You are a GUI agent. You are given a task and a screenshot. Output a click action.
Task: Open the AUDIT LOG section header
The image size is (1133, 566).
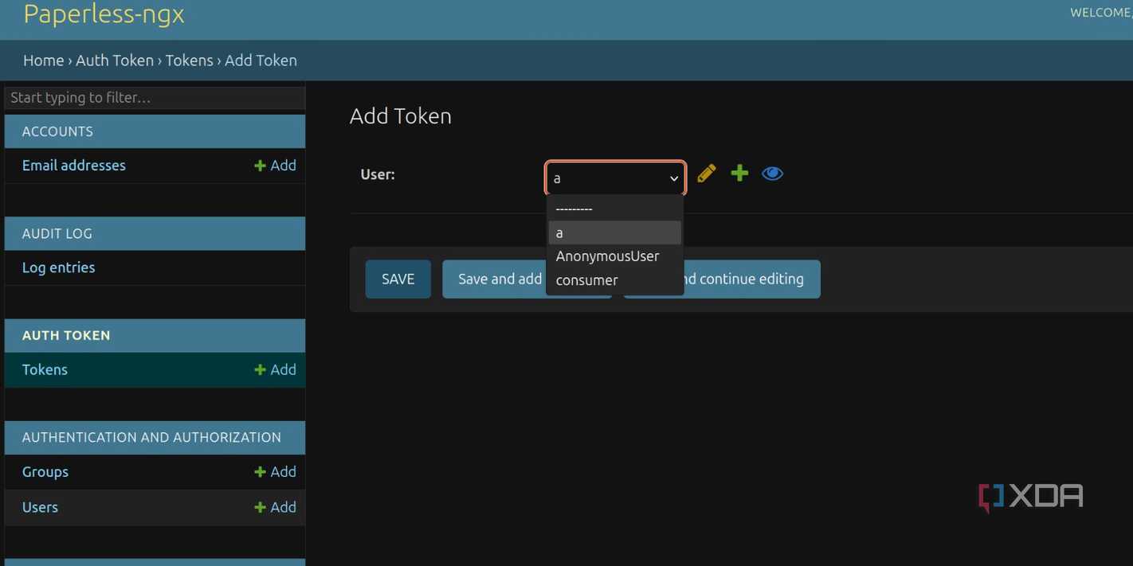click(57, 233)
